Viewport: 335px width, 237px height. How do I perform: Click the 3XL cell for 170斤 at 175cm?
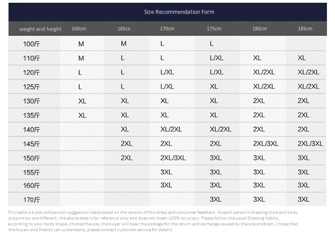pos(215,200)
